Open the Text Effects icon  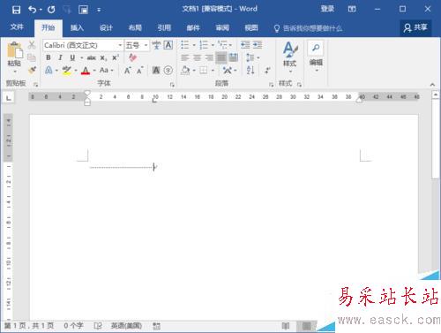coord(49,70)
